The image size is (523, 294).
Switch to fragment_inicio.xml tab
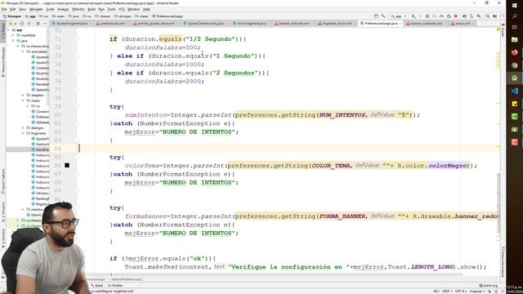click(x=336, y=24)
